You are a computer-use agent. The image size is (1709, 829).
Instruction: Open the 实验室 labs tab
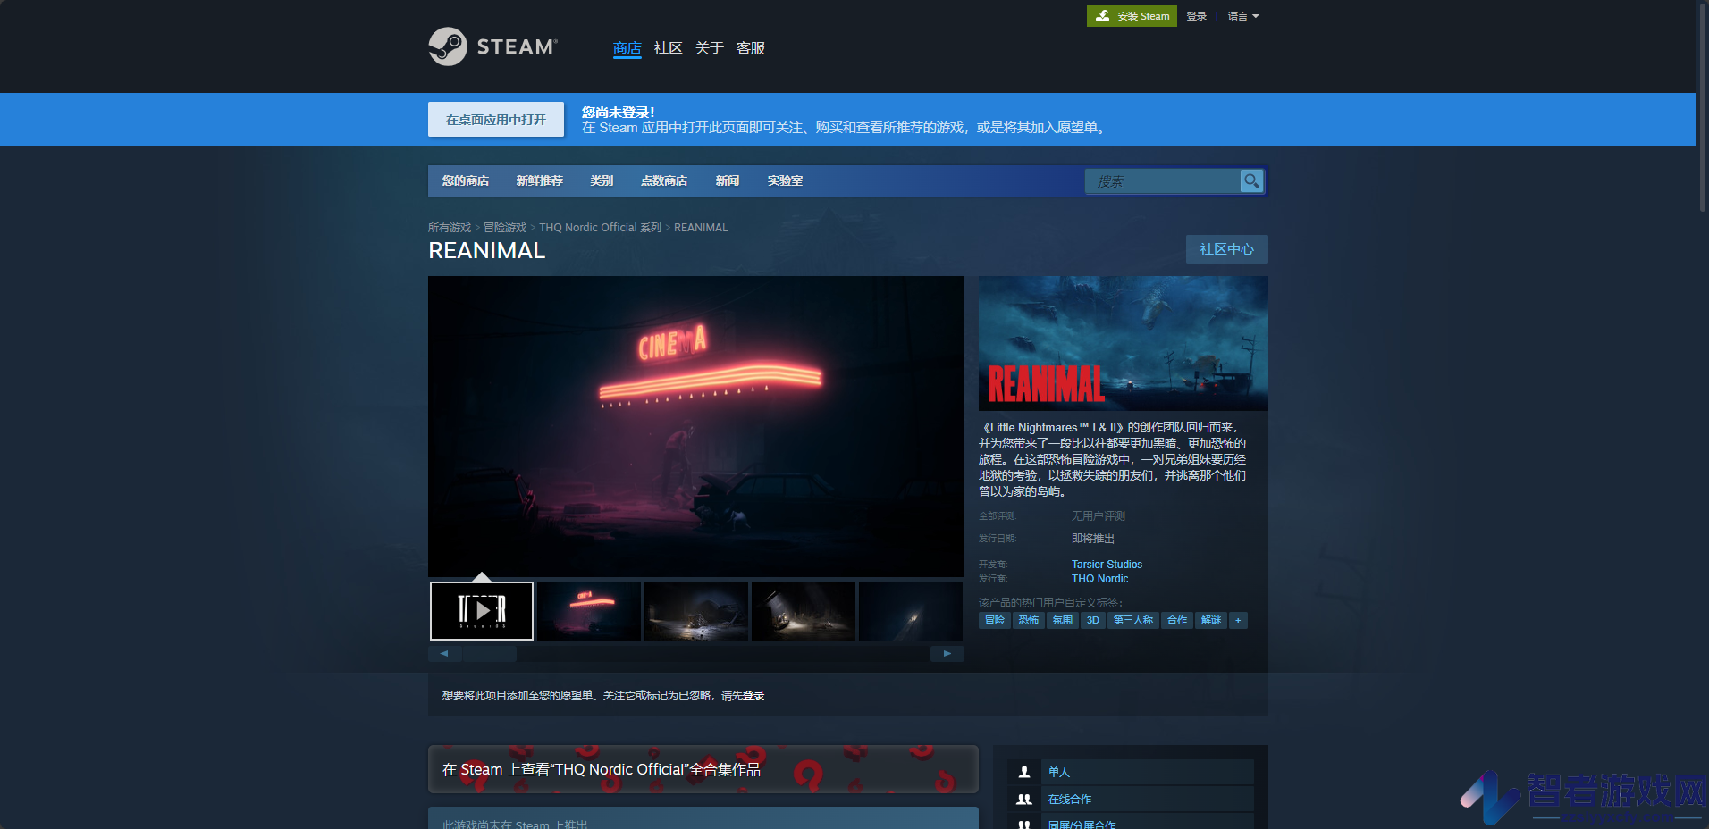[785, 180]
